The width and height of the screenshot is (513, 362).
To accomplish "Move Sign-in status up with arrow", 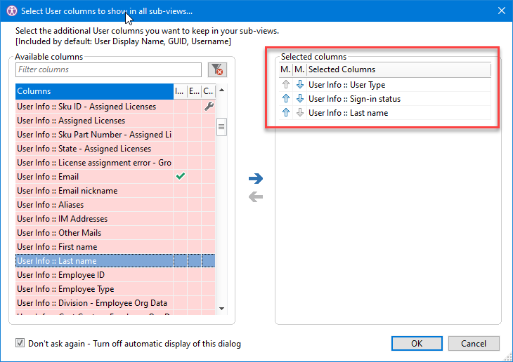I will coord(286,99).
